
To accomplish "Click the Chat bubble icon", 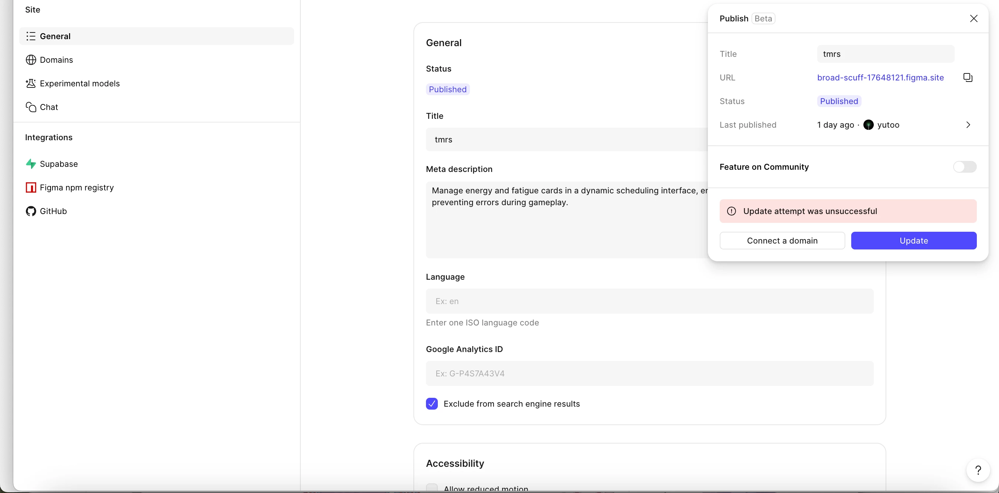I will (x=31, y=107).
